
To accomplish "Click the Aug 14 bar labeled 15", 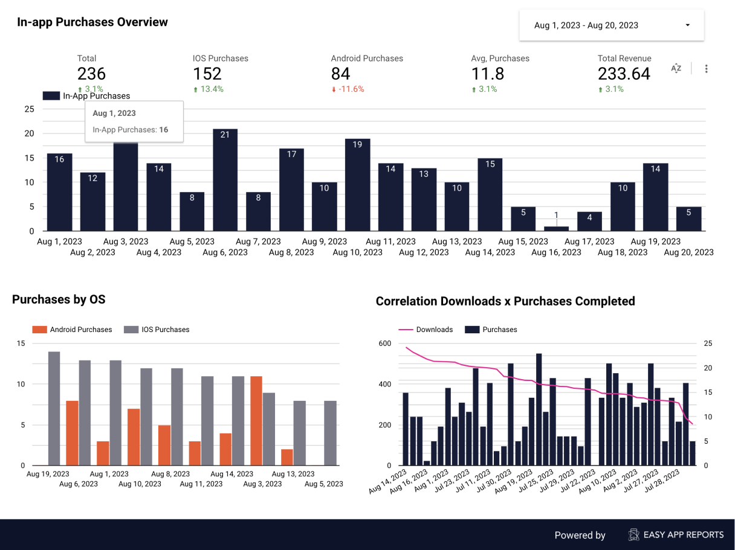I will [x=490, y=194].
